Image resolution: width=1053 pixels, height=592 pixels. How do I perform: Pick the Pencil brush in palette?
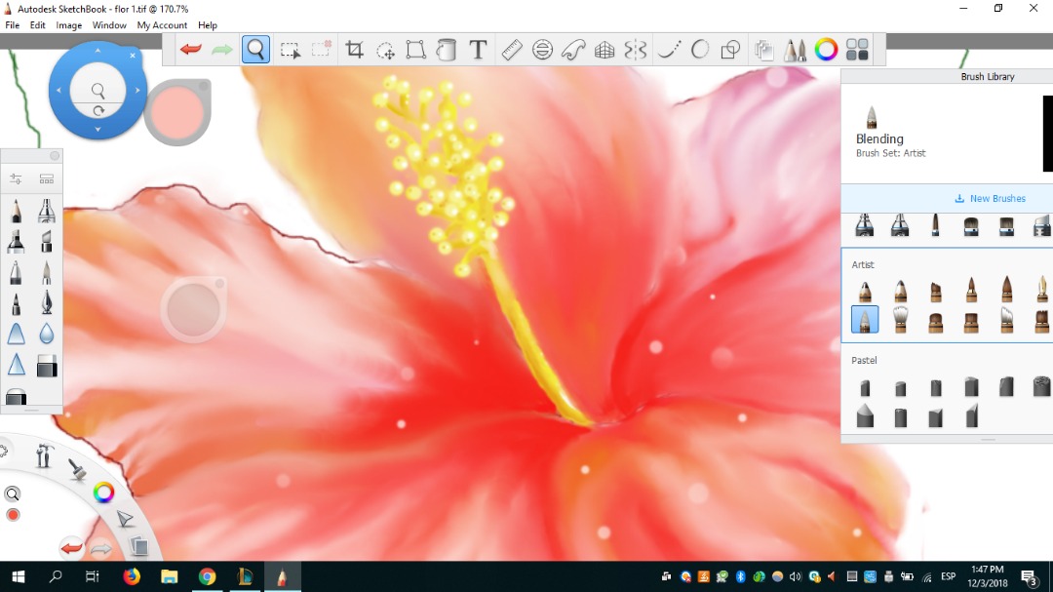(17, 210)
